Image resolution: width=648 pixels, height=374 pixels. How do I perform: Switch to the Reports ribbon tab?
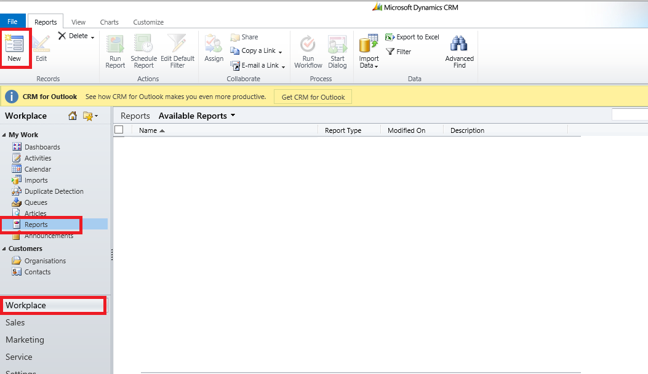[x=46, y=22]
